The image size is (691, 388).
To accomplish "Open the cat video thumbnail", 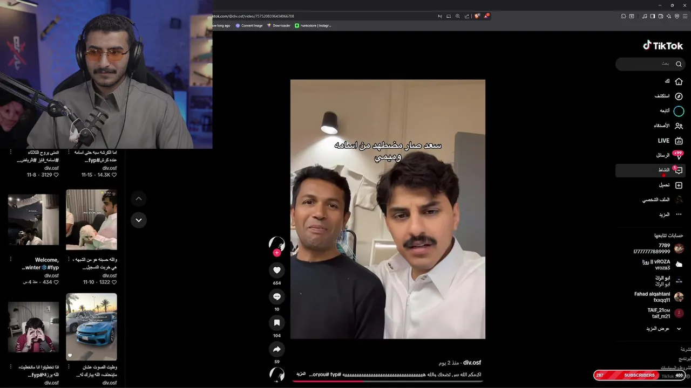I will point(91,219).
